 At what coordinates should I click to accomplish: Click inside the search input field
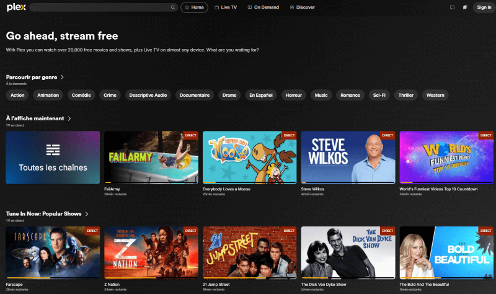point(99,7)
